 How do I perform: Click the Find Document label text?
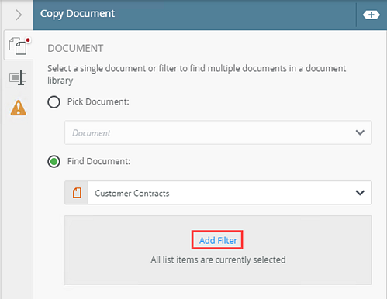[x=99, y=161]
